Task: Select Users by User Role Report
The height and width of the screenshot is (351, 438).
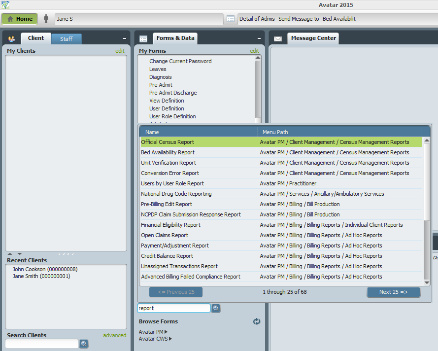Action: [281, 183]
